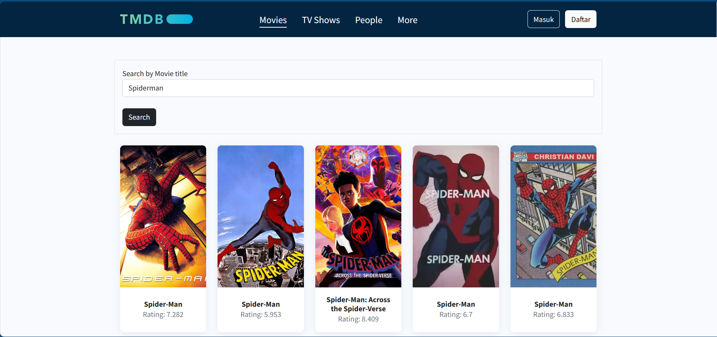Viewport: 717px width, 337px height.
Task: Click the "Rating: 7.282" text
Action: click(x=163, y=315)
